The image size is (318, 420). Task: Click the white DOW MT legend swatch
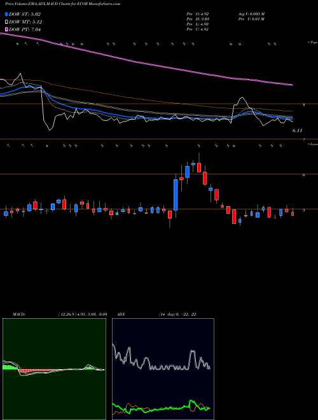(x=6, y=22)
